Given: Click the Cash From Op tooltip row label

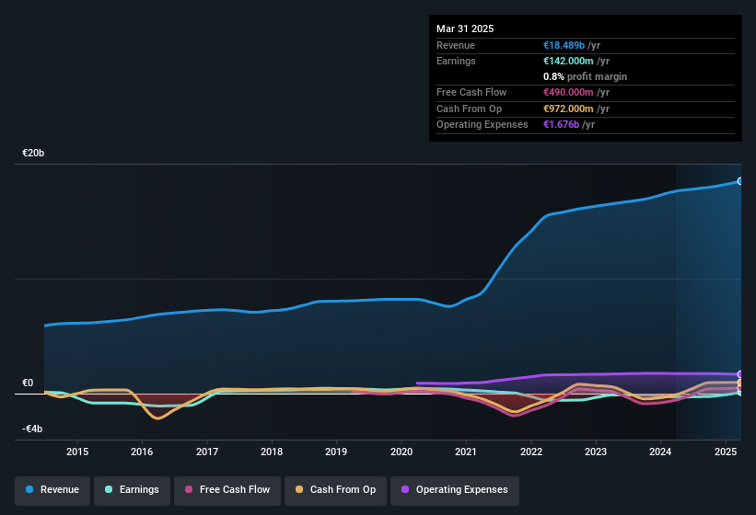Looking at the screenshot, I should tap(469, 109).
